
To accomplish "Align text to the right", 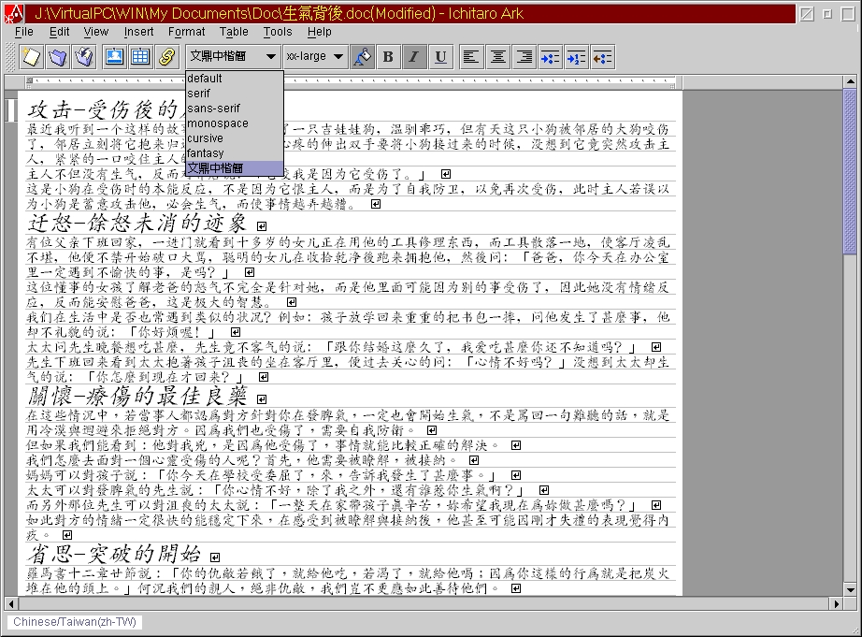I will click(x=524, y=57).
